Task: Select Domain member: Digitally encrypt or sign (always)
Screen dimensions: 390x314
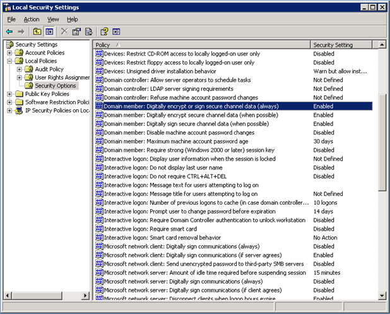Action: pyautogui.click(x=191, y=106)
